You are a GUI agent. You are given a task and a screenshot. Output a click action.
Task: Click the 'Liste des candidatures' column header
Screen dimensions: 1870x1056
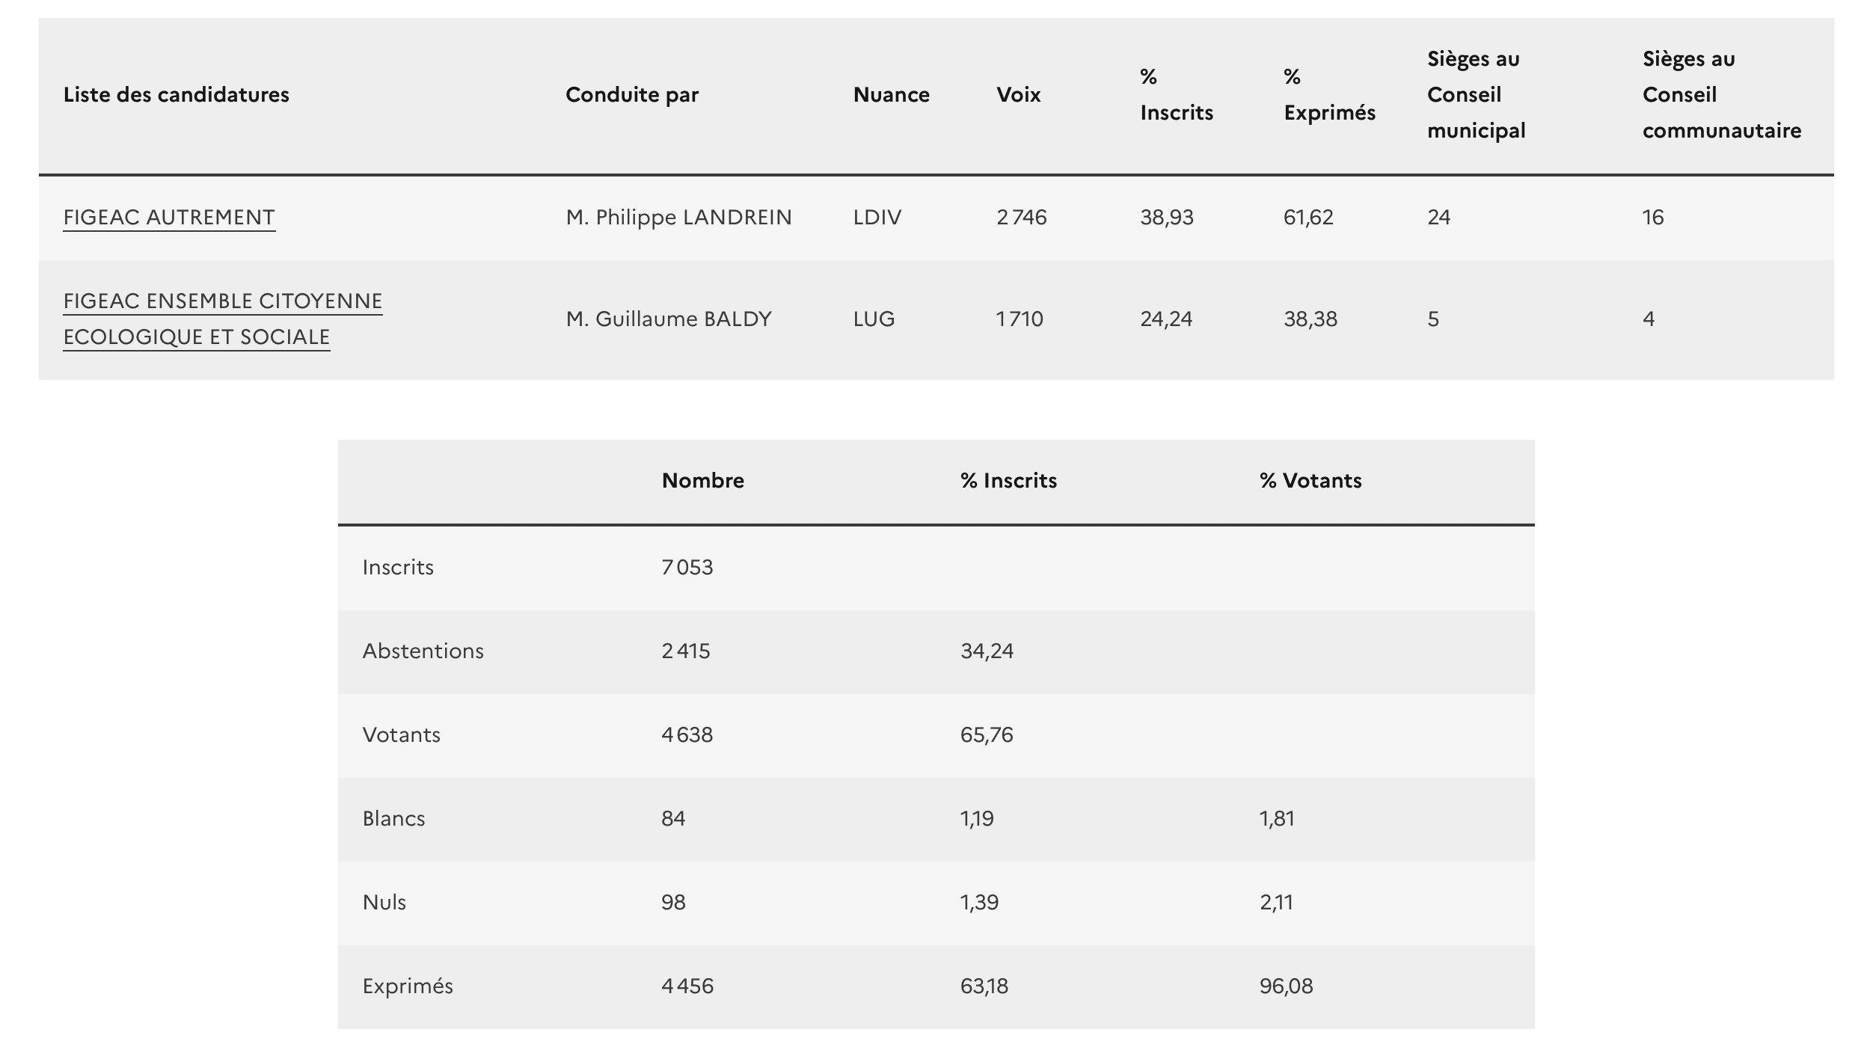pyautogui.click(x=176, y=95)
